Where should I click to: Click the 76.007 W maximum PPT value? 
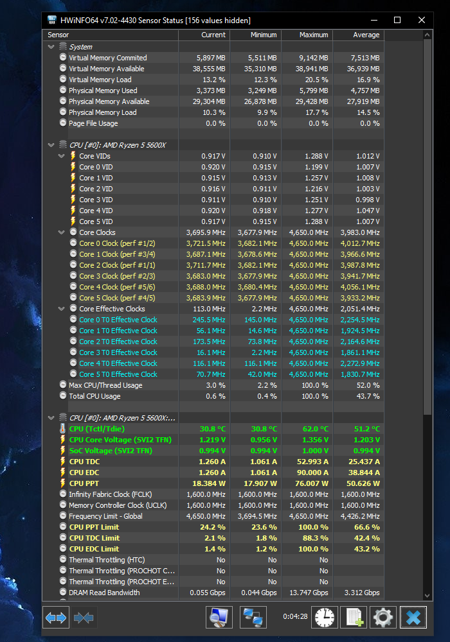pos(312,483)
